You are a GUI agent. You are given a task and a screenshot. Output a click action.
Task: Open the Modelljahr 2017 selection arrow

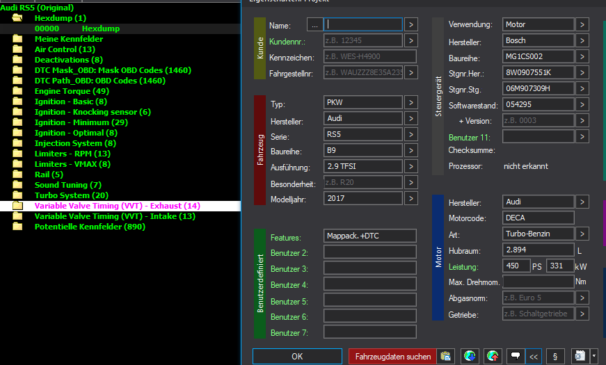pyautogui.click(x=412, y=198)
